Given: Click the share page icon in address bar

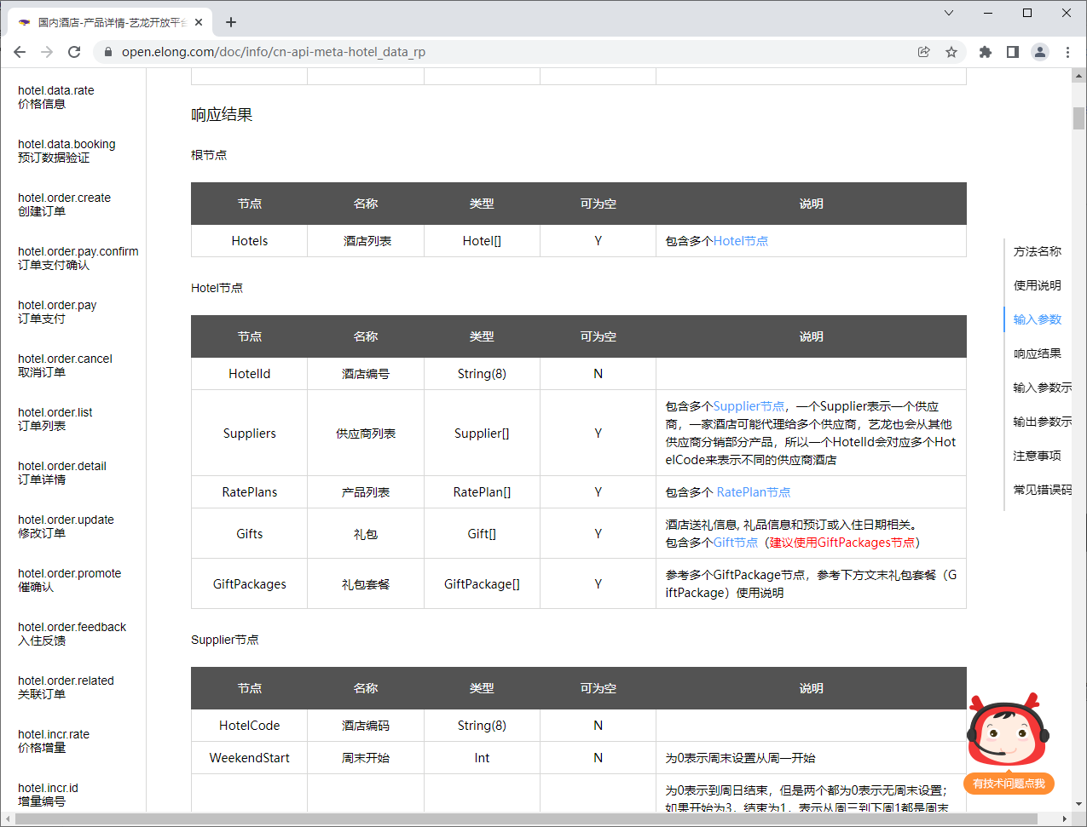Looking at the screenshot, I should click(x=923, y=52).
